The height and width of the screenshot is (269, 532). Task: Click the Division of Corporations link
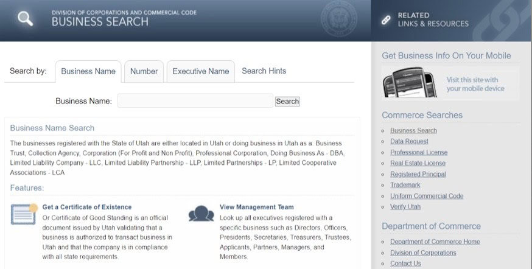click(x=422, y=253)
